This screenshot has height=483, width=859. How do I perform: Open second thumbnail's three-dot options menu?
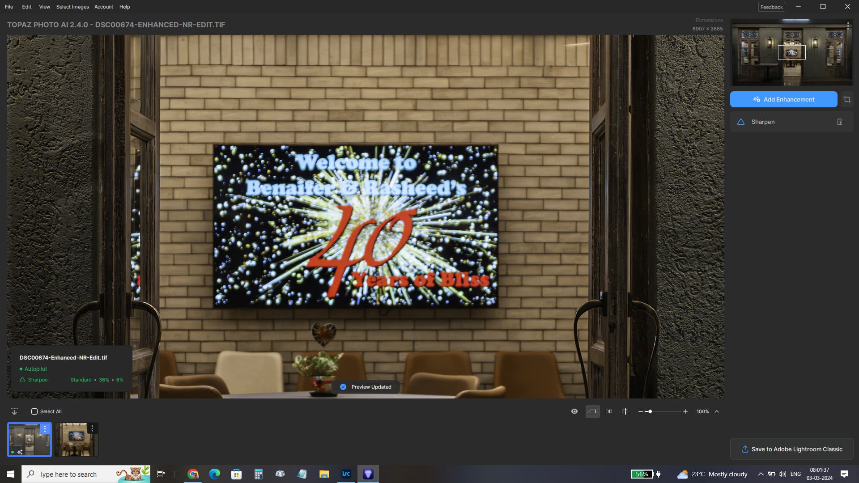click(x=92, y=428)
